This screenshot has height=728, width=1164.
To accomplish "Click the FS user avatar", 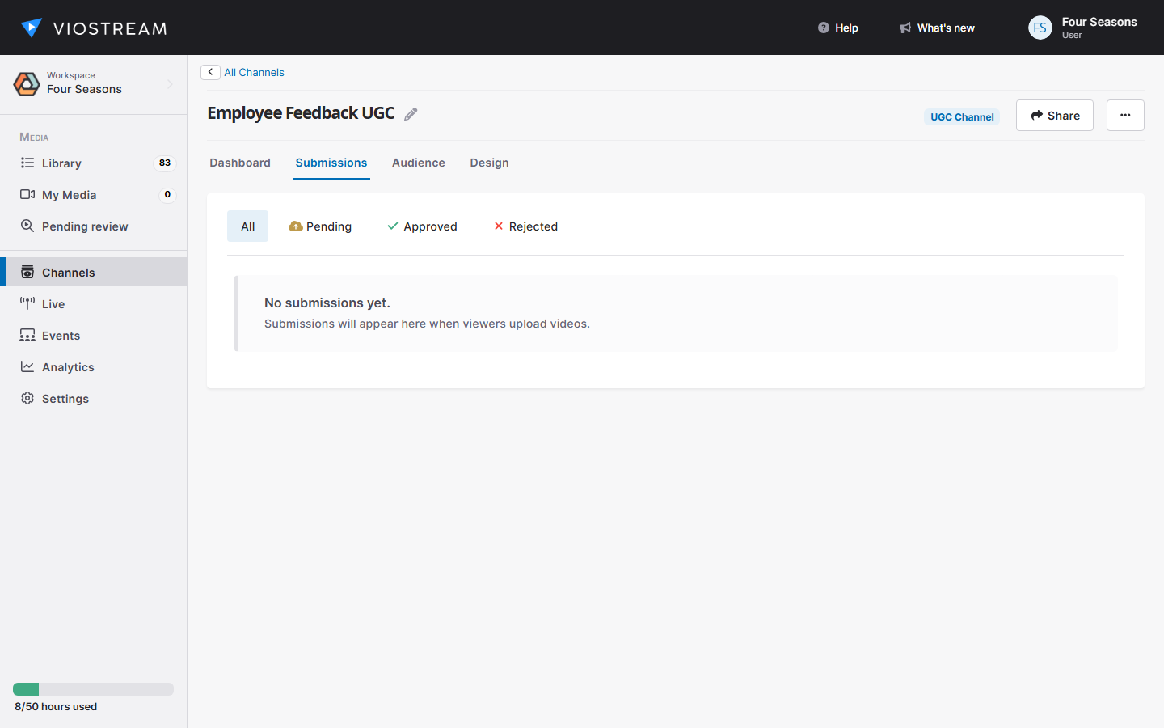I will tap(1040, 28).
